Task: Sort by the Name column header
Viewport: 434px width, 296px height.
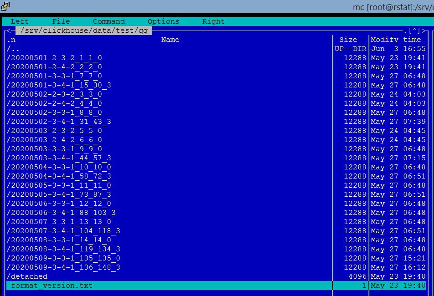Action: tap(170, 40)
